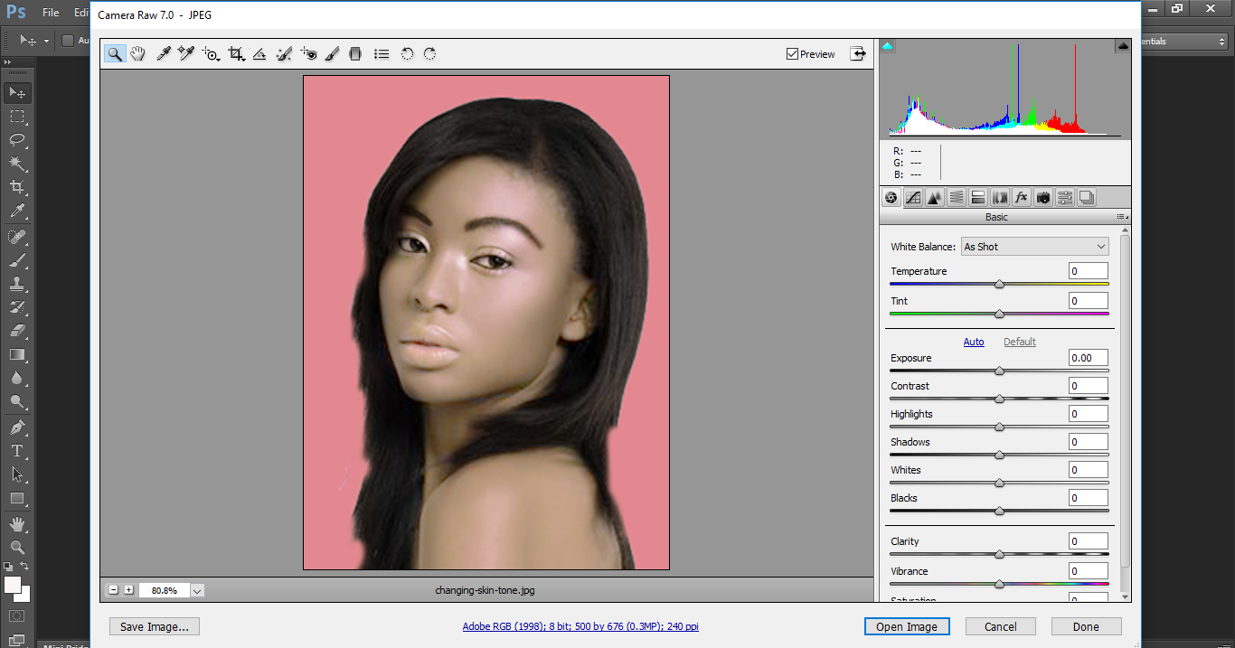
Task: Click the Clarity value field
Action: 1088,541
